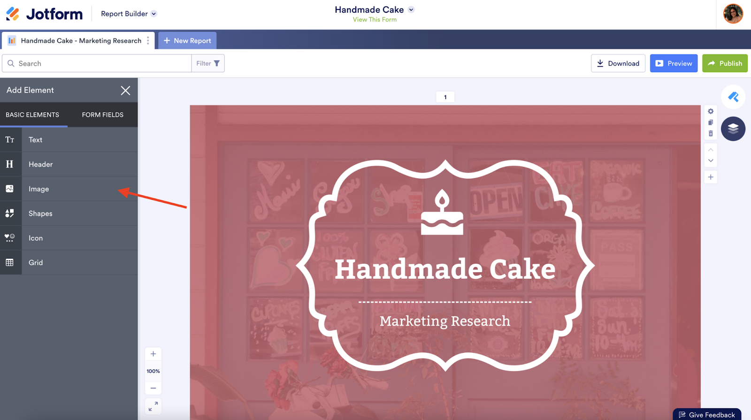Add a new page with plus icon
Viewport: 751px width, 420px height.
[711, 177]
